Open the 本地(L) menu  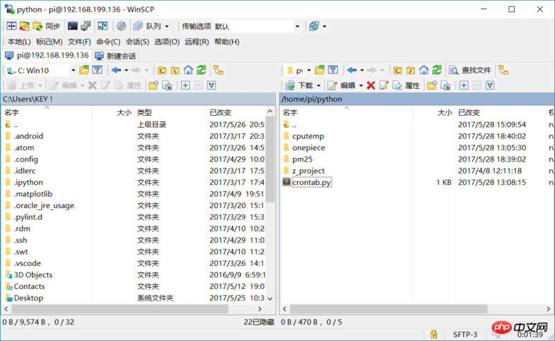(19, 42)
